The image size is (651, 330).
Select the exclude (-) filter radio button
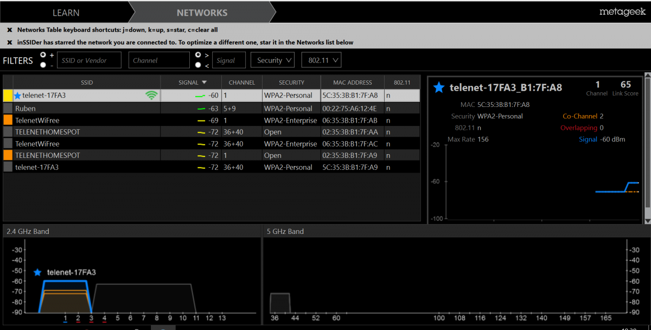[43, 65]
